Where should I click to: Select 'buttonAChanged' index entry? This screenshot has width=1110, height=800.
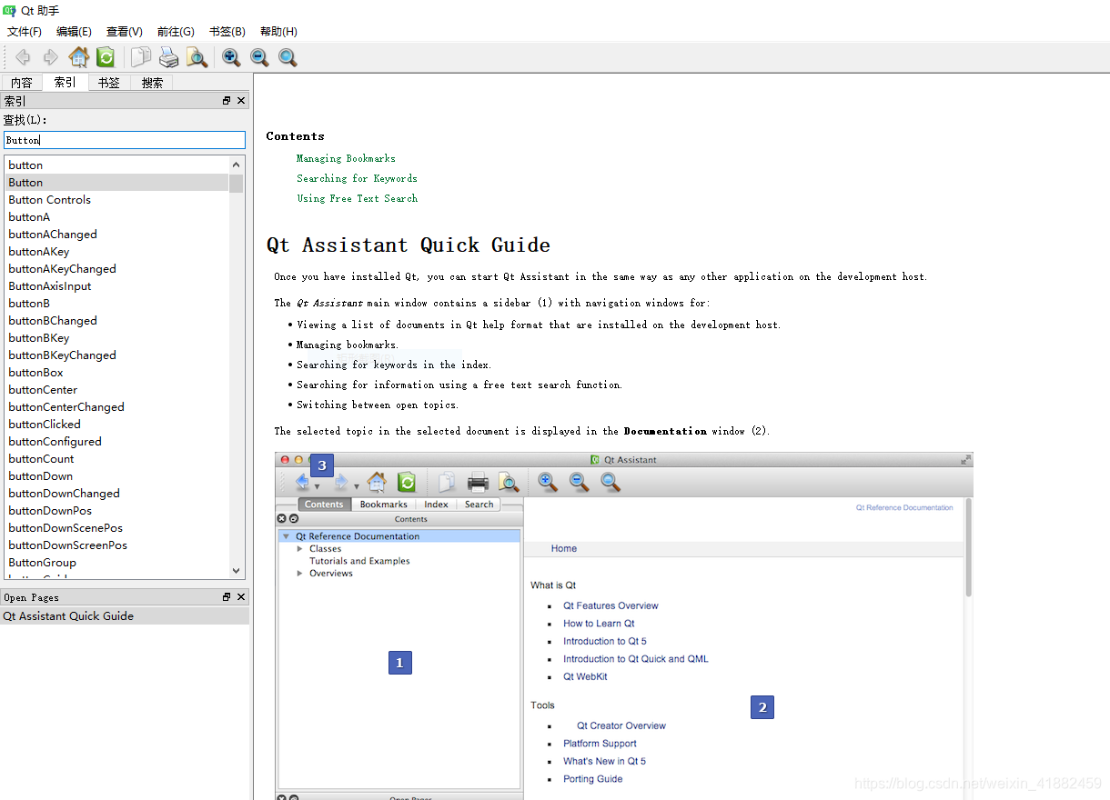coord(116,235)
